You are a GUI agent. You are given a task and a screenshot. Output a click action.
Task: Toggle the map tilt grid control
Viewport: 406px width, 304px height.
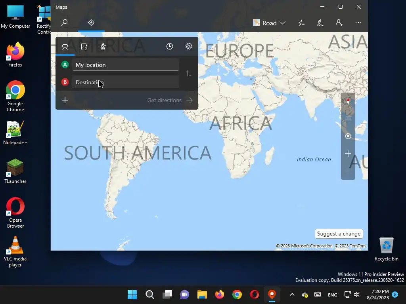coord(348,119)
